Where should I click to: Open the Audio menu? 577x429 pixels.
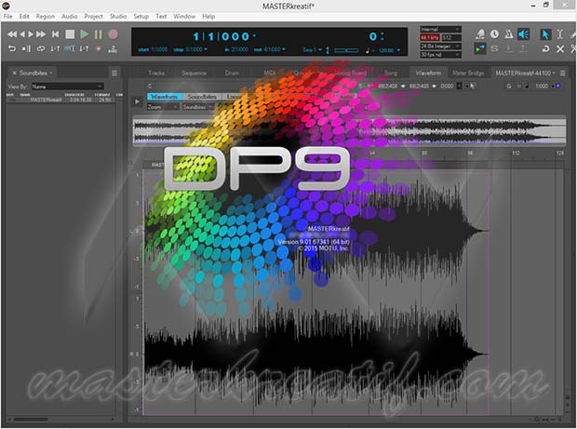(70, 17)
